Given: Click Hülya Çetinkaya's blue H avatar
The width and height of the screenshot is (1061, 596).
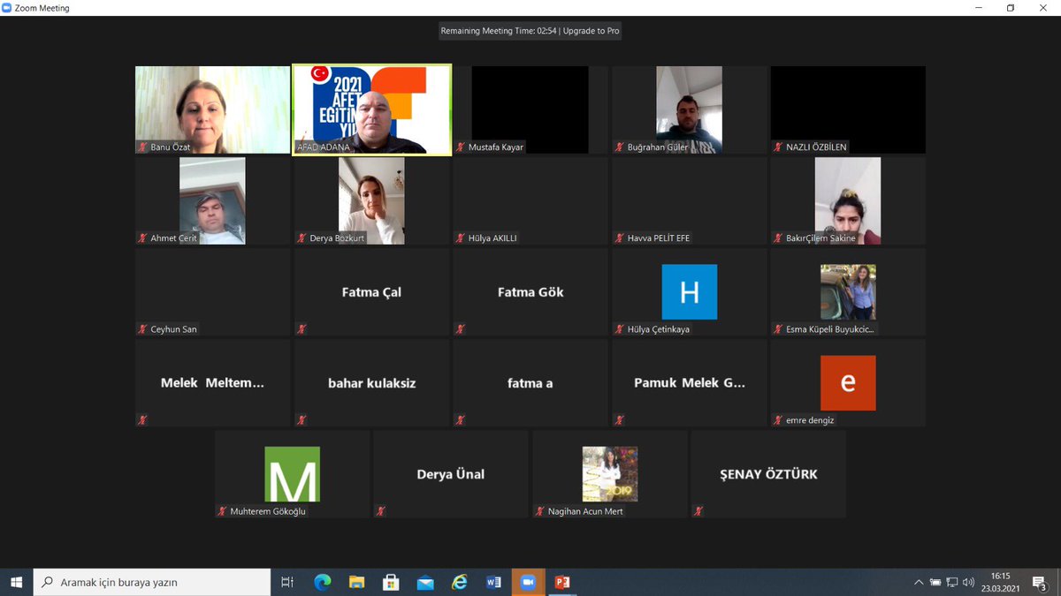Looking at the screenshot, I should click(690, 291).
